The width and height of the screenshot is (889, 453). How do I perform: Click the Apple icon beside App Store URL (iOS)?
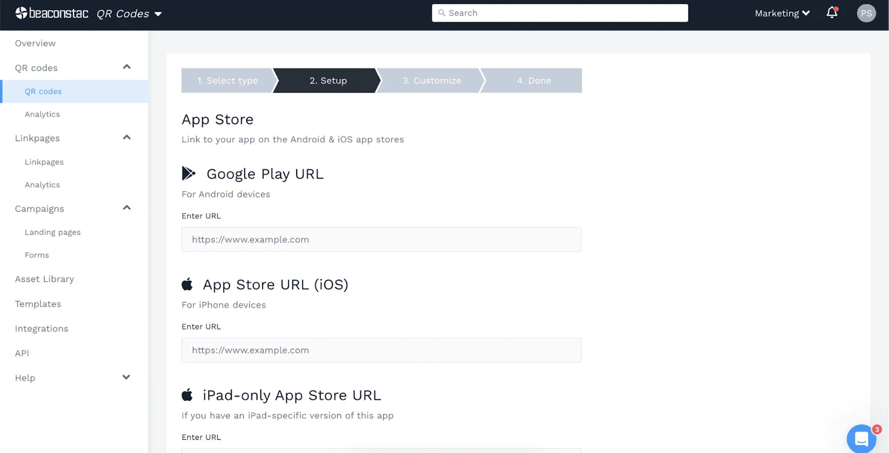tap(187, 284)
